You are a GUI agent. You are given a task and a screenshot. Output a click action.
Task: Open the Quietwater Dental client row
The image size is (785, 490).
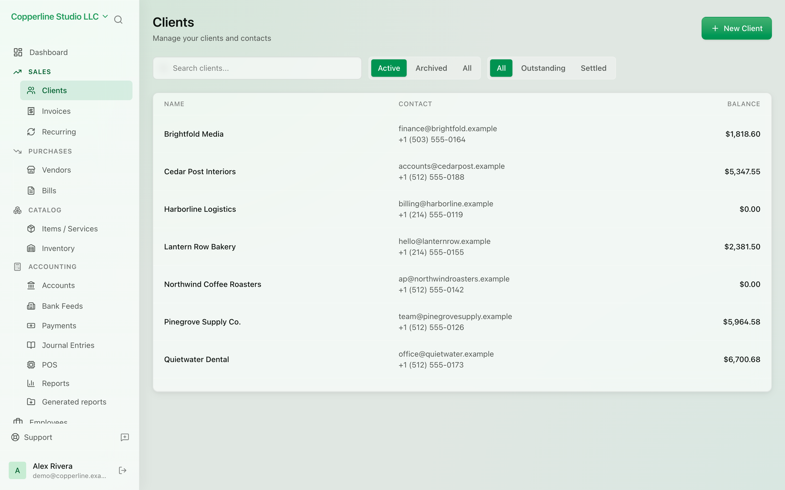tap(462, 359)
